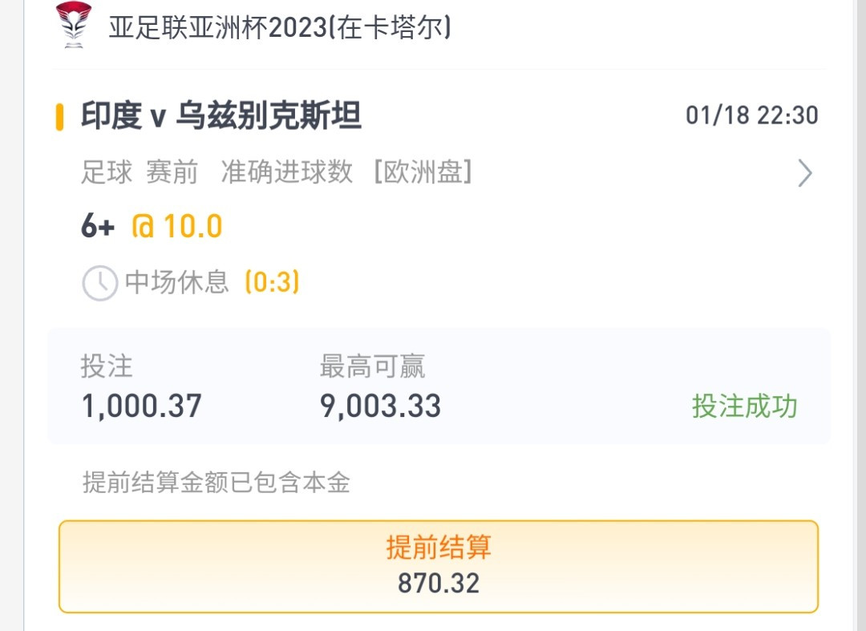
Task: Click the stake amount 1,000.37
Action: click(x=141, y=407)
